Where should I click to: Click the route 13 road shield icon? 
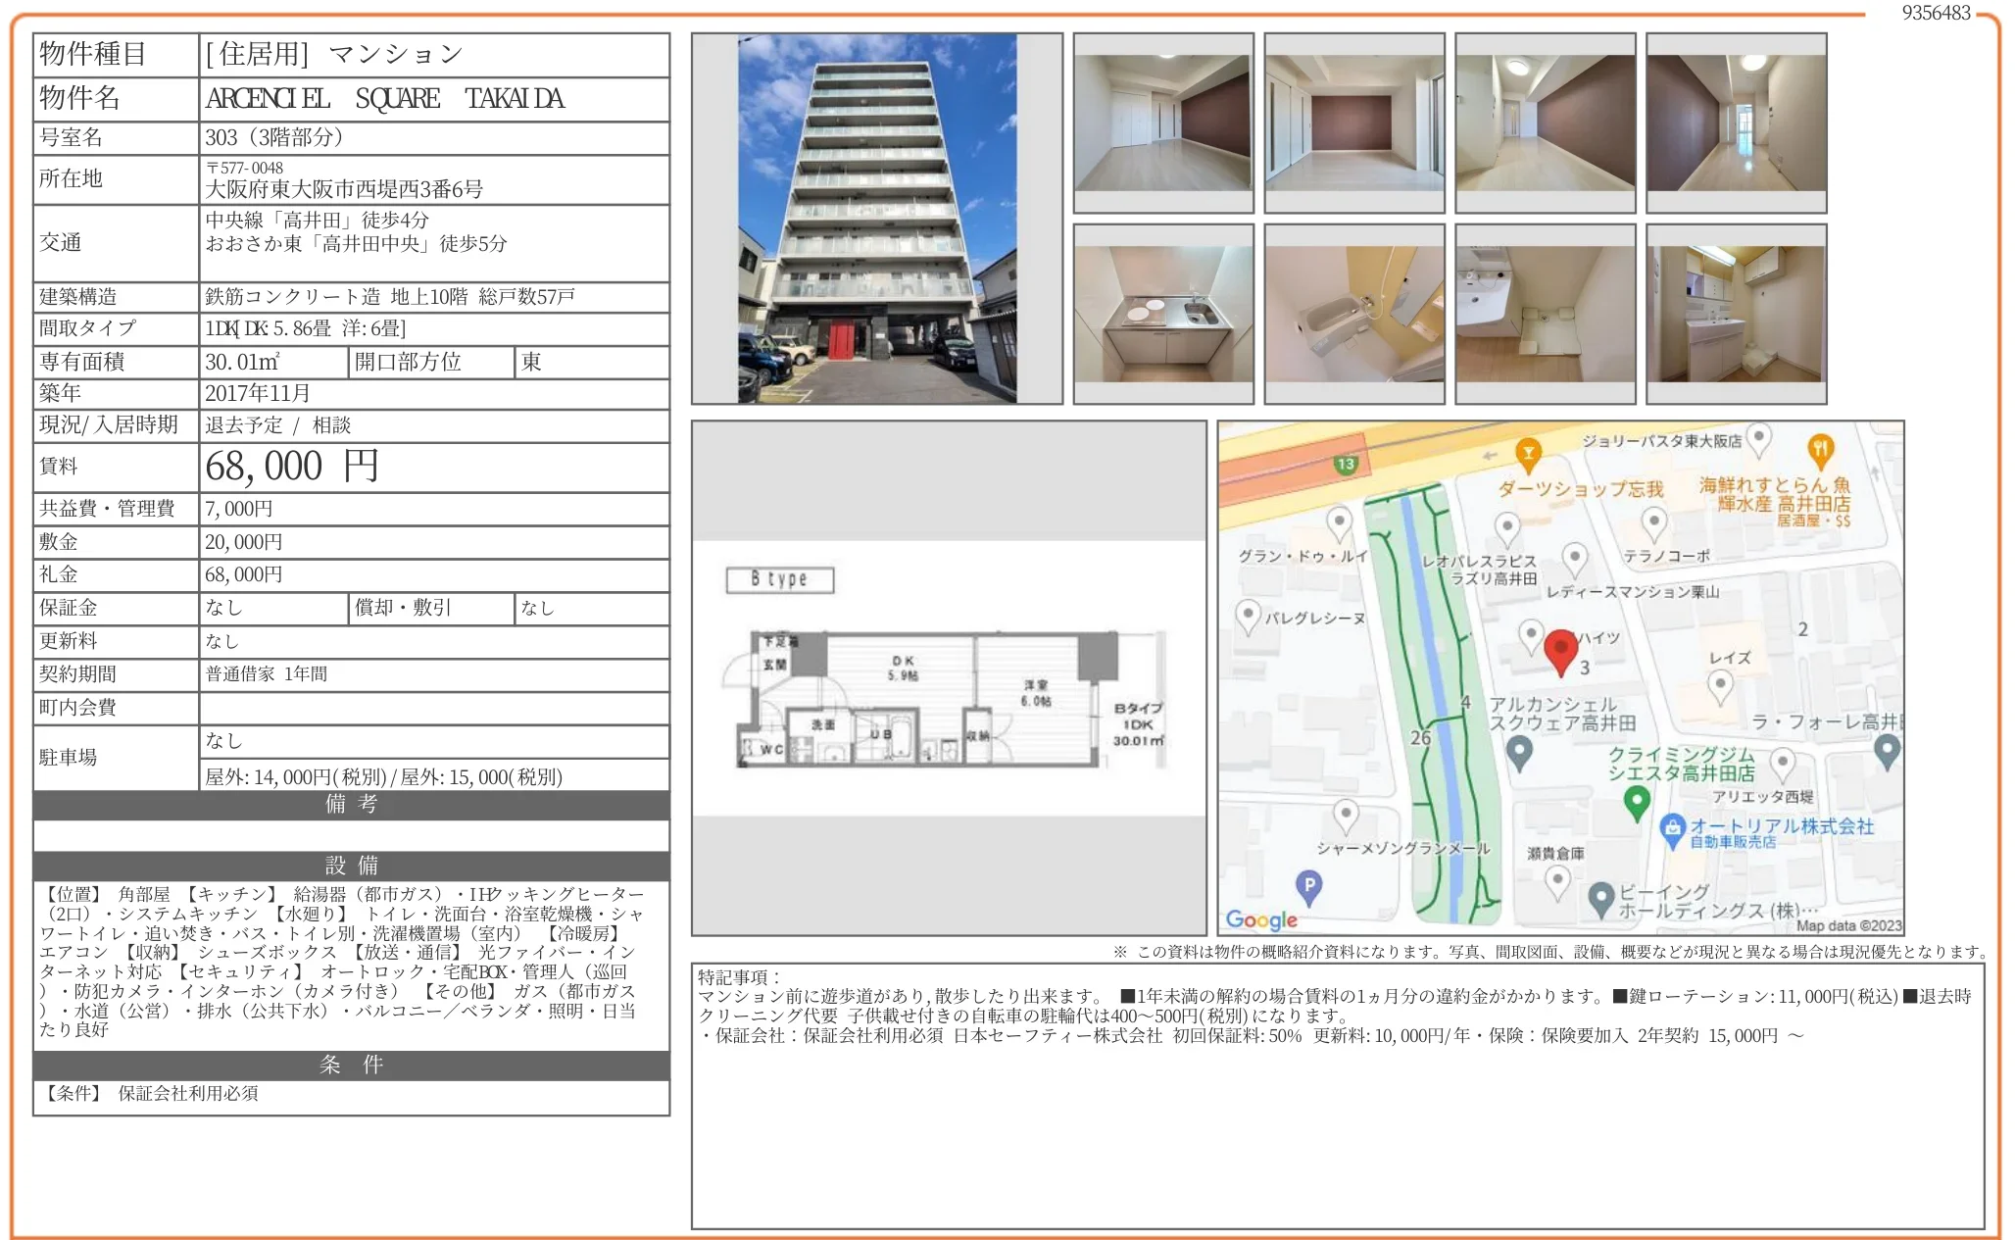pos(1346,463)
